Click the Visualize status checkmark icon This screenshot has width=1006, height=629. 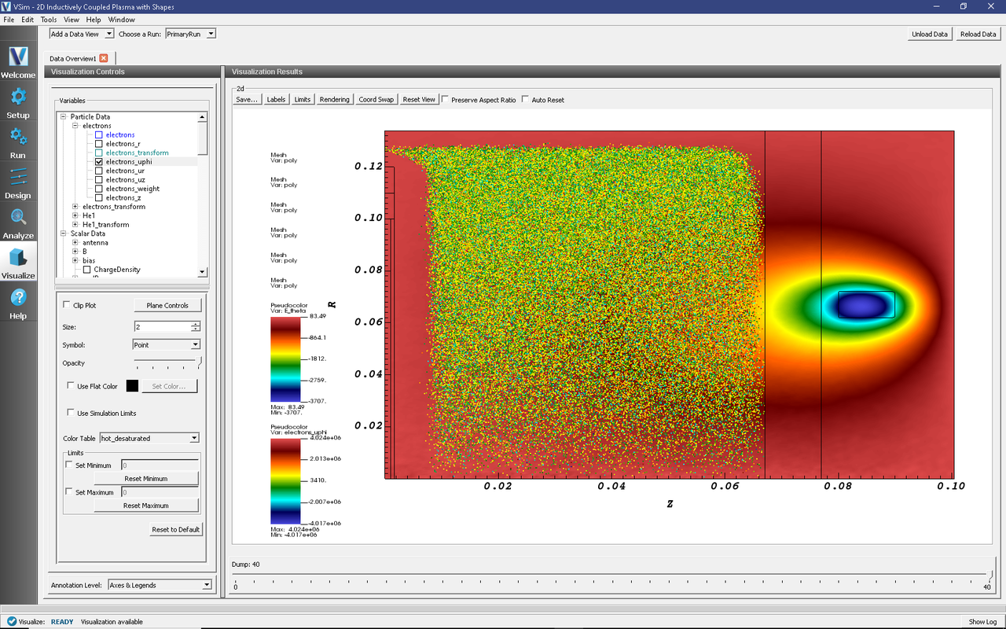point(12,621)
